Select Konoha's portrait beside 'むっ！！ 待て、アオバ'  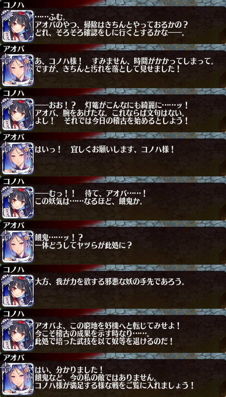tap(18, 202)
